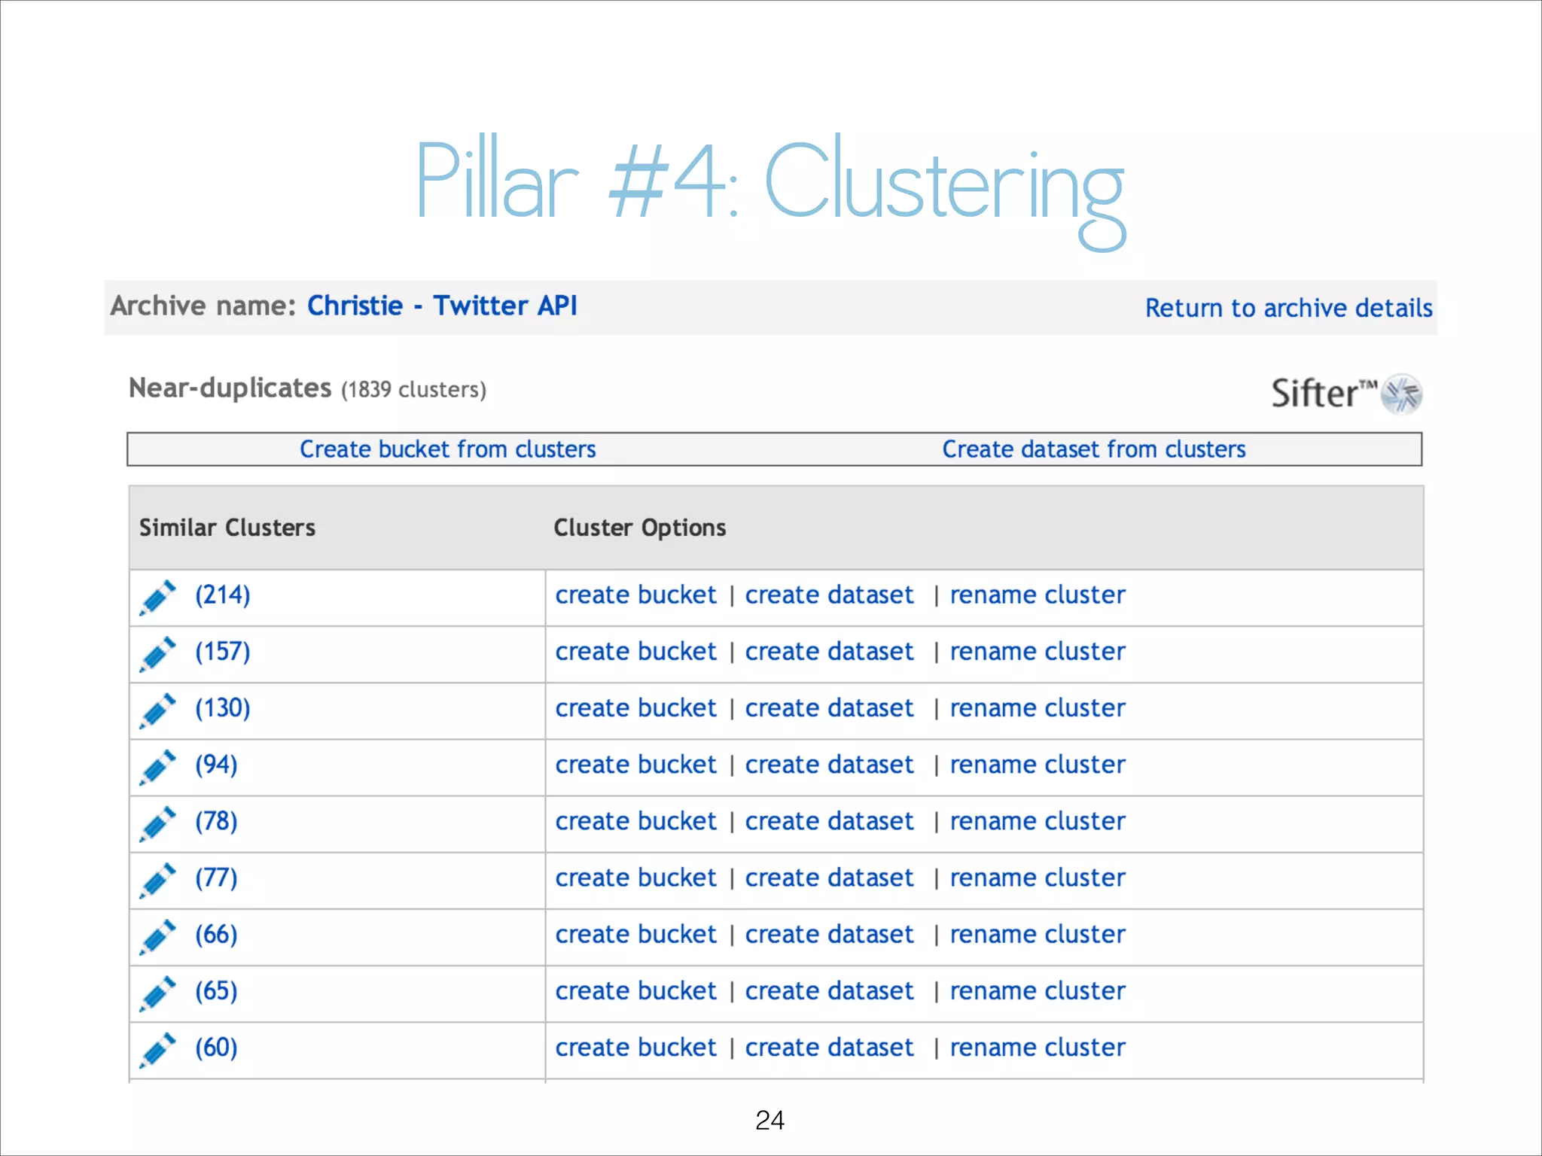The height and width of the screenshot is (1156, 1542).
Task: Click the pencil icon beside cluster (60)
Action: point(157,1050)
